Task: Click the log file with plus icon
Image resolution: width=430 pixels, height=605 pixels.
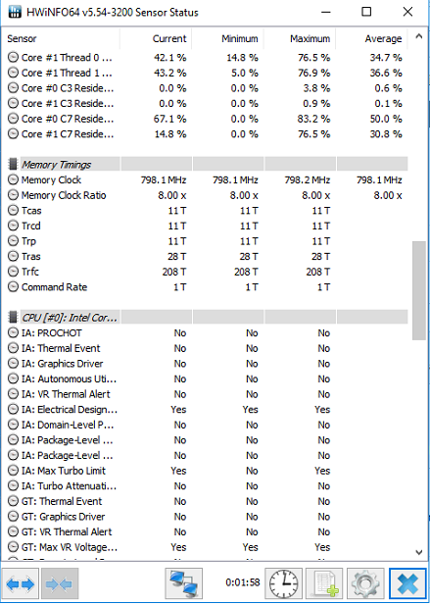Action: [x=324, y=583]
